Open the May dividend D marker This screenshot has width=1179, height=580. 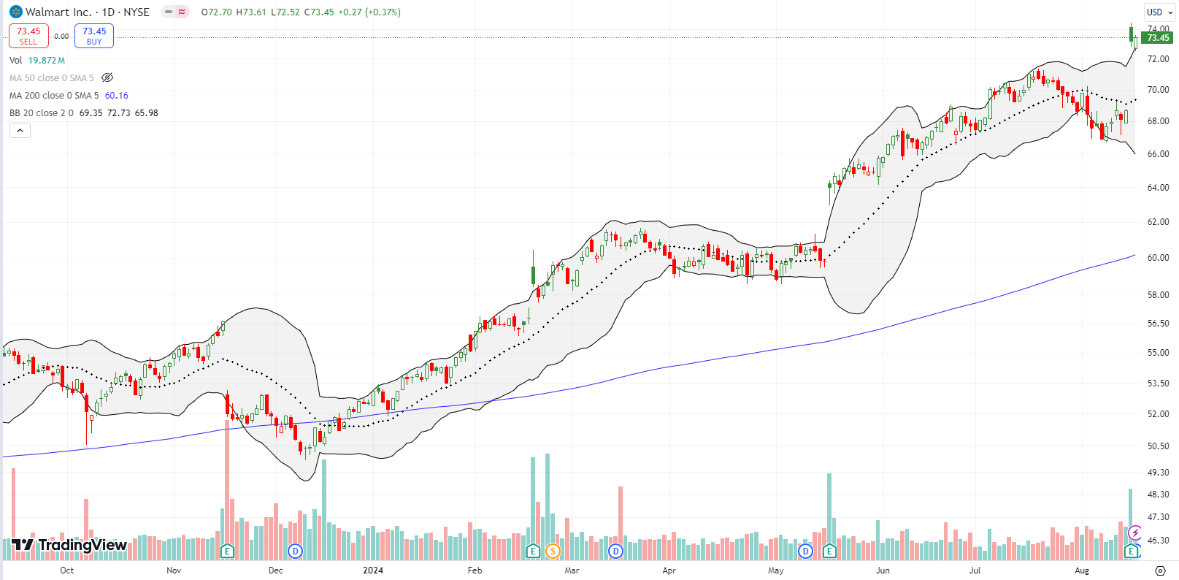[805, 551]
